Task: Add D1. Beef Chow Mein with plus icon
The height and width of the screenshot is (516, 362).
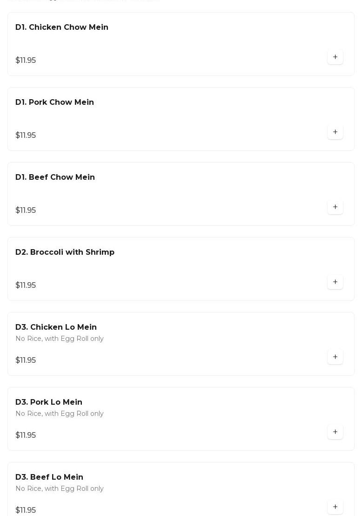Action: tap(335, 207)
